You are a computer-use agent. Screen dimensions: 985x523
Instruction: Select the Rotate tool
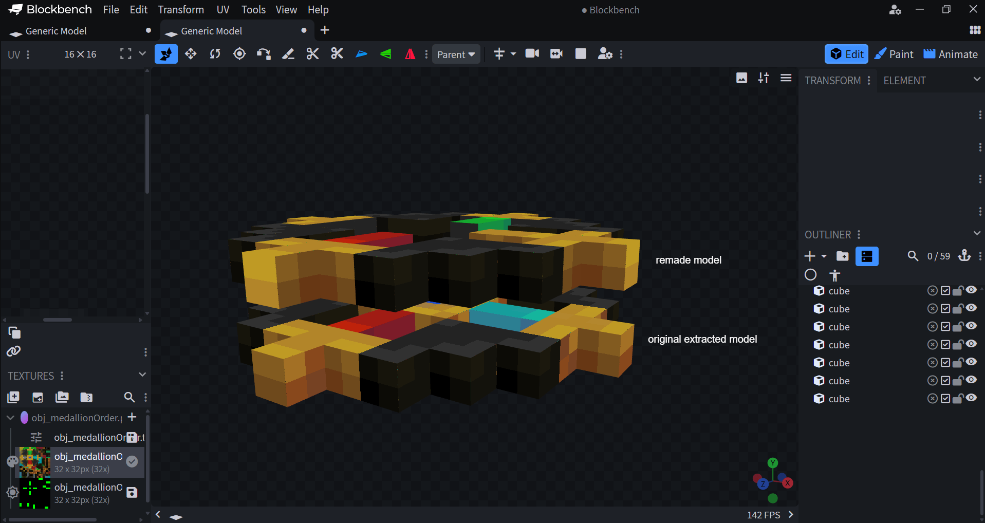click(215, 54)
